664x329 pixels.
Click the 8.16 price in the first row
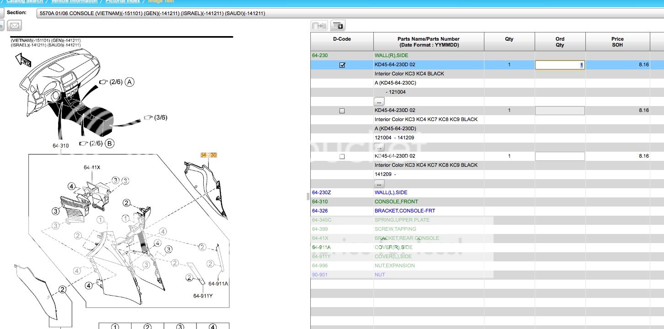pos(643,65)
